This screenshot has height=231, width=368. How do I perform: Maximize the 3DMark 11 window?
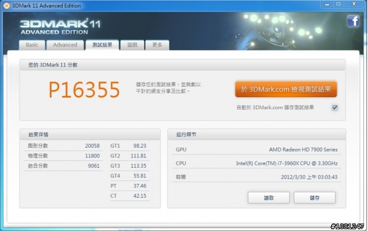[x=339, y=4]
